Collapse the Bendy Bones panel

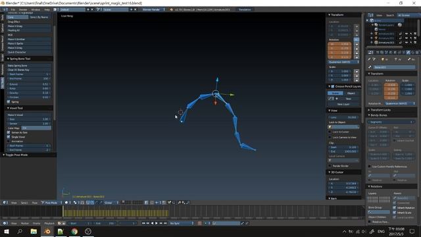coord(369,115)
